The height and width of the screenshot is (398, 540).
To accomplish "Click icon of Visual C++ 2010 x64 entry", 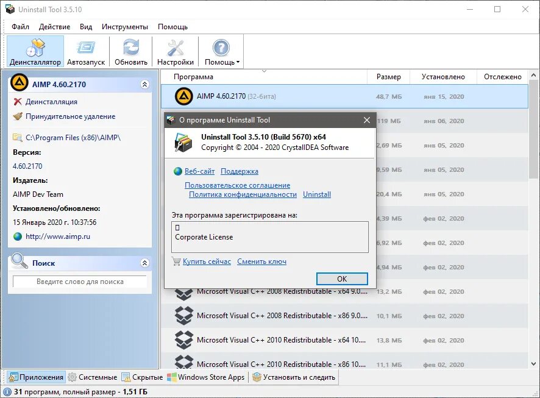I will (x=184, y=340).
